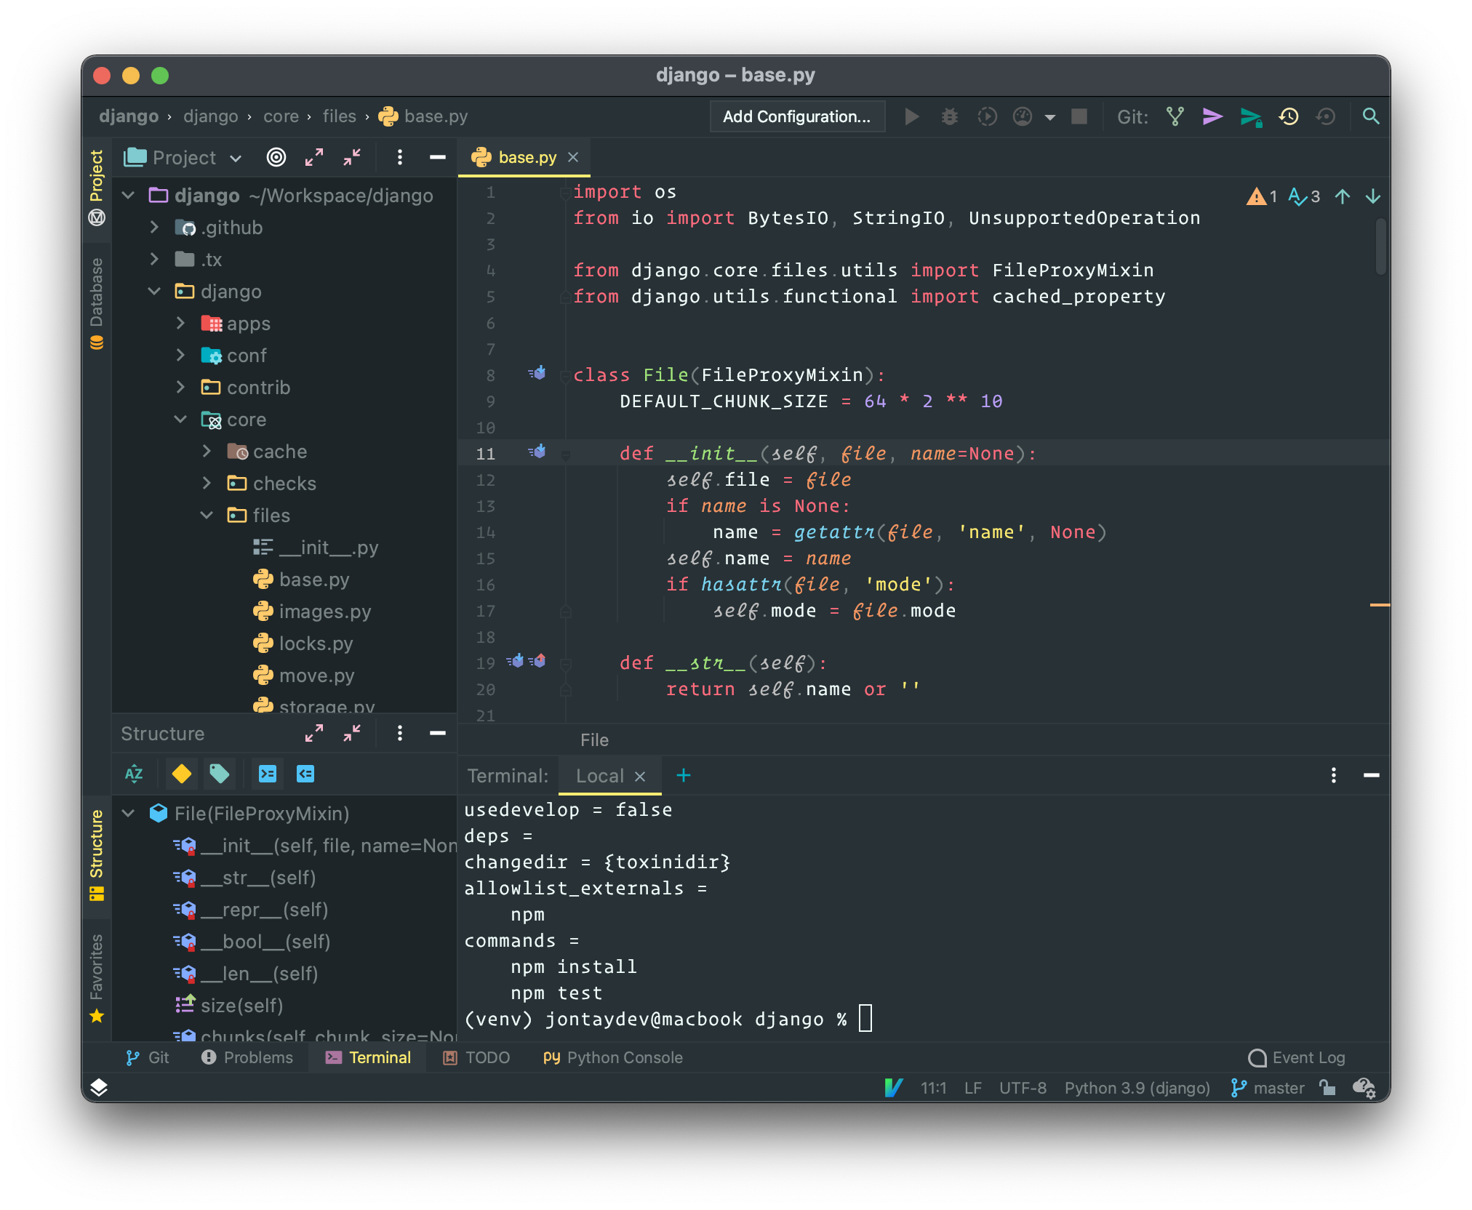The width and height of the screenshot is (1472, 1210).
Task: Select the Terminal tab in bottom panel
Action: [x=377, y=1056]
